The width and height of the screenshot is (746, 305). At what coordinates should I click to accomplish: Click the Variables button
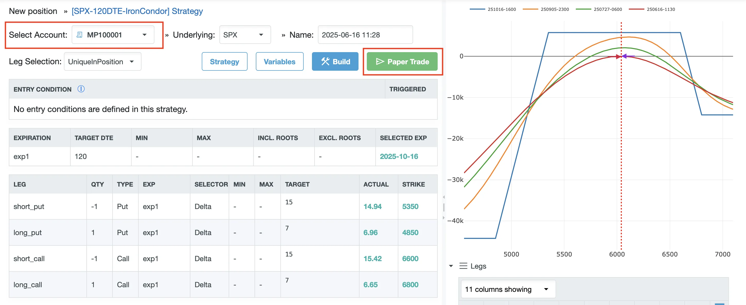tap(279, 61)
